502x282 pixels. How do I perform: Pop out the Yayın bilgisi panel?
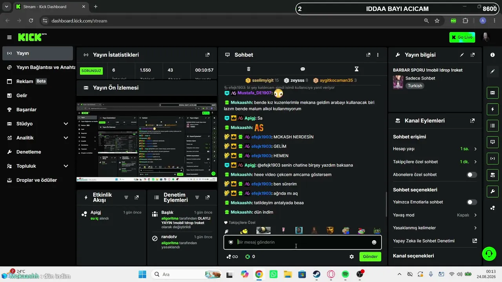473,55
